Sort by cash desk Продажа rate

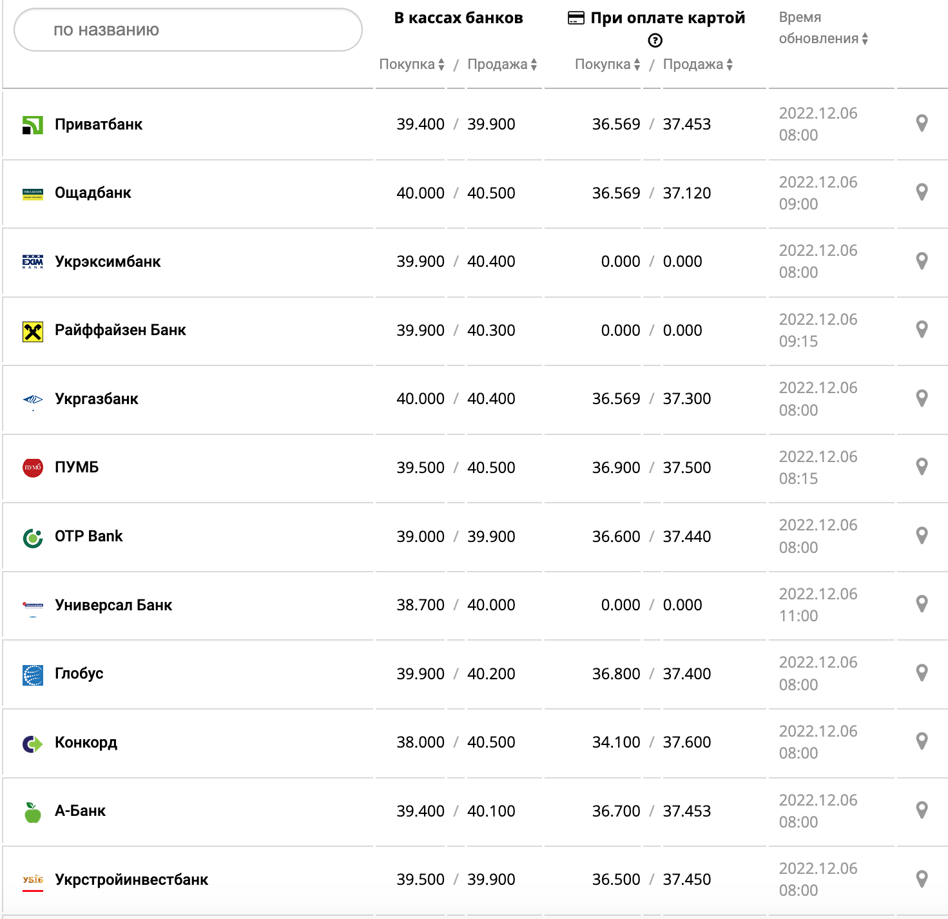(x=502, y=64)
